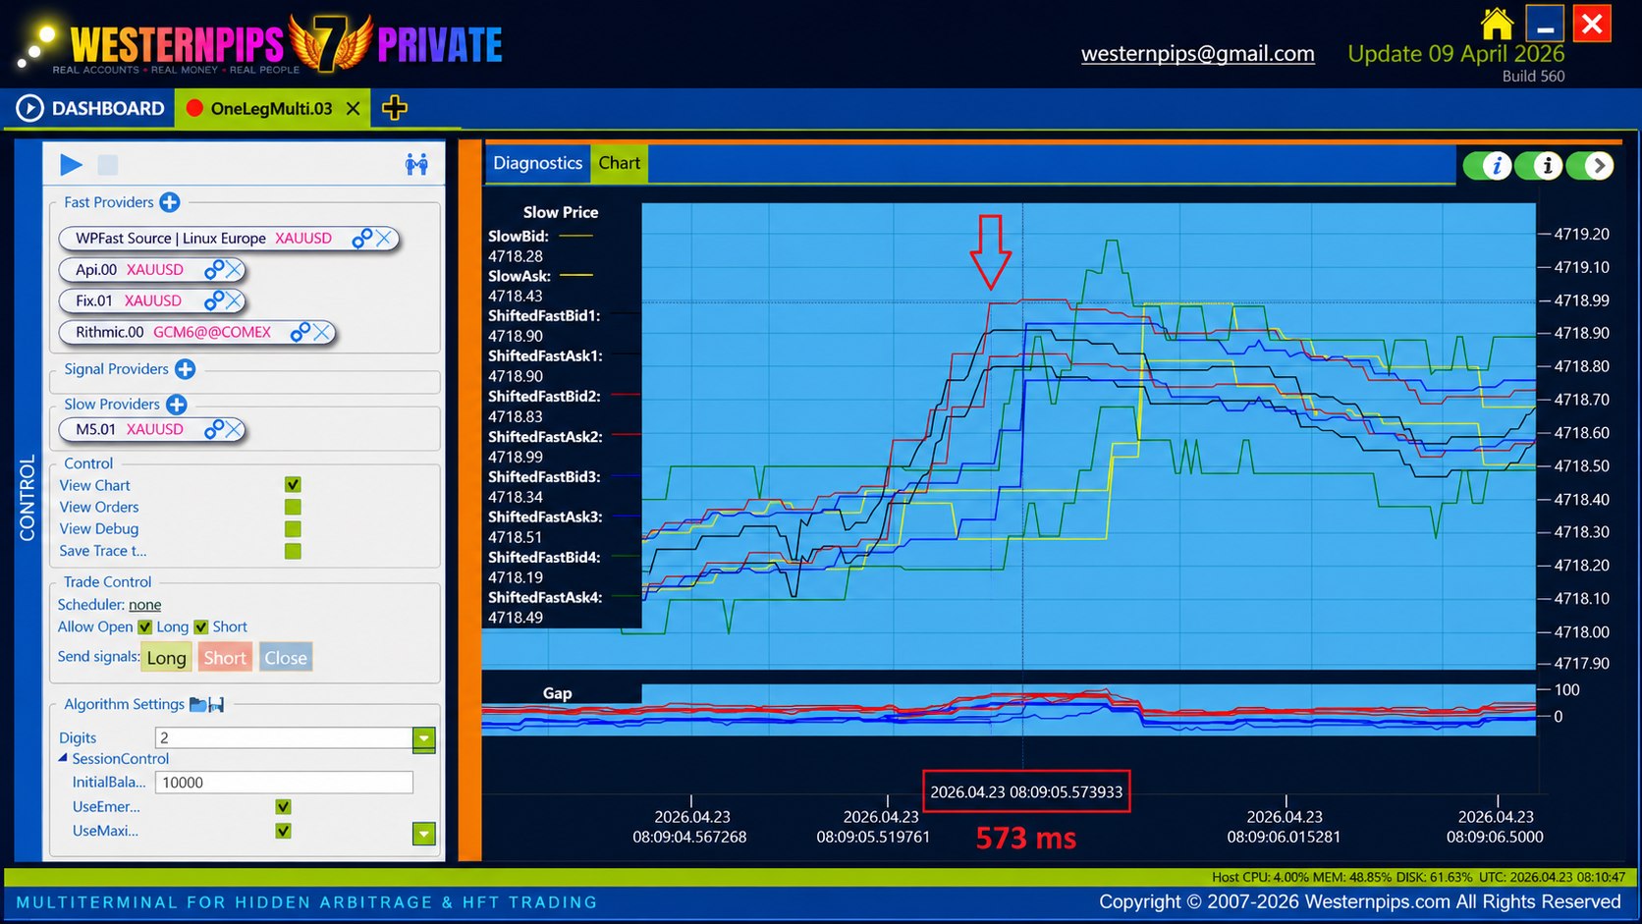Click the 'ShiftedFastBid4:' legend label
Screen dimensions: 1642x924
click(x=544, y=558)
